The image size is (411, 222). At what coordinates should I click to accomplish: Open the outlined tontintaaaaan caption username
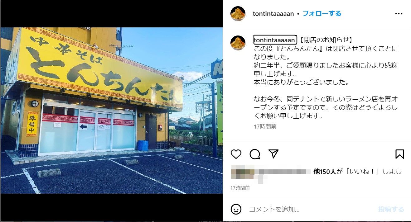click(x=274, y=40)
